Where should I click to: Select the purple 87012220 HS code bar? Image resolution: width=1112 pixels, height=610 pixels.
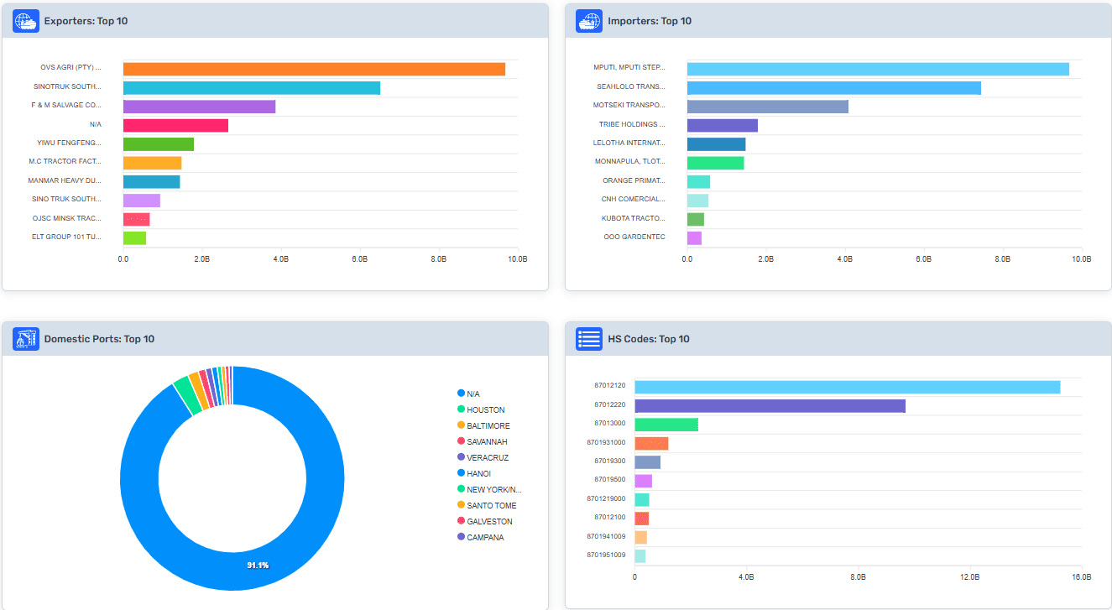770,406
